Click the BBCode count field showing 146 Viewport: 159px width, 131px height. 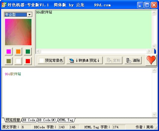pyautogui.click(x=74, y=127)
